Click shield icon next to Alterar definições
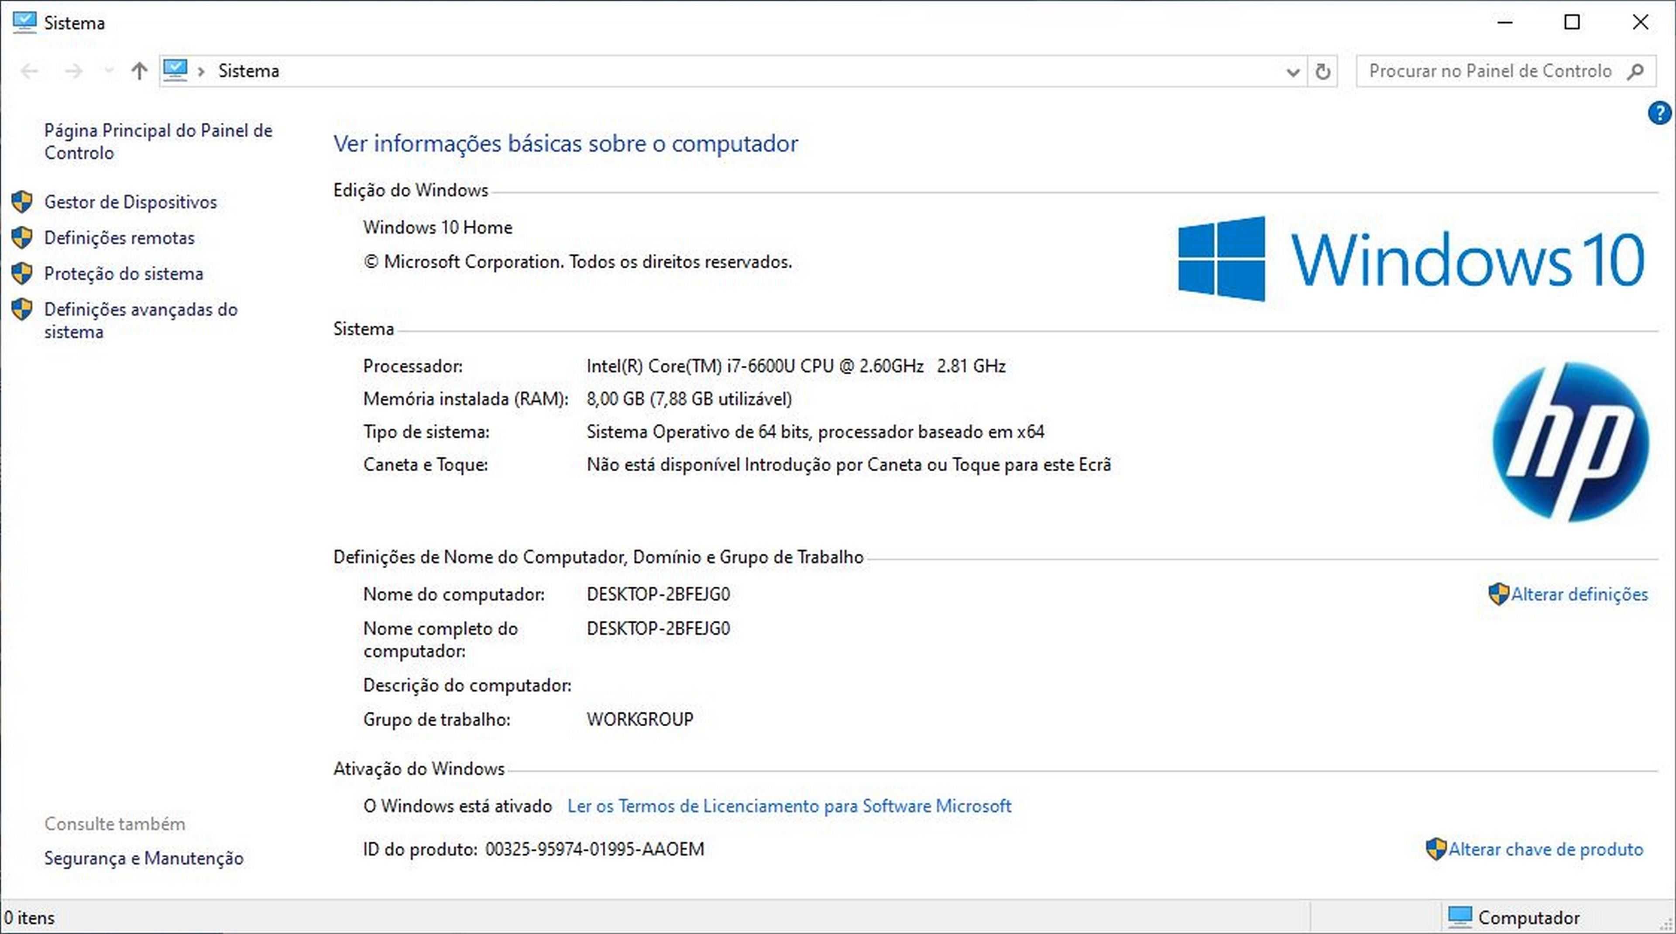Image resolution: width=1676 pixels, height=934 pixels. click(1498, 594)
